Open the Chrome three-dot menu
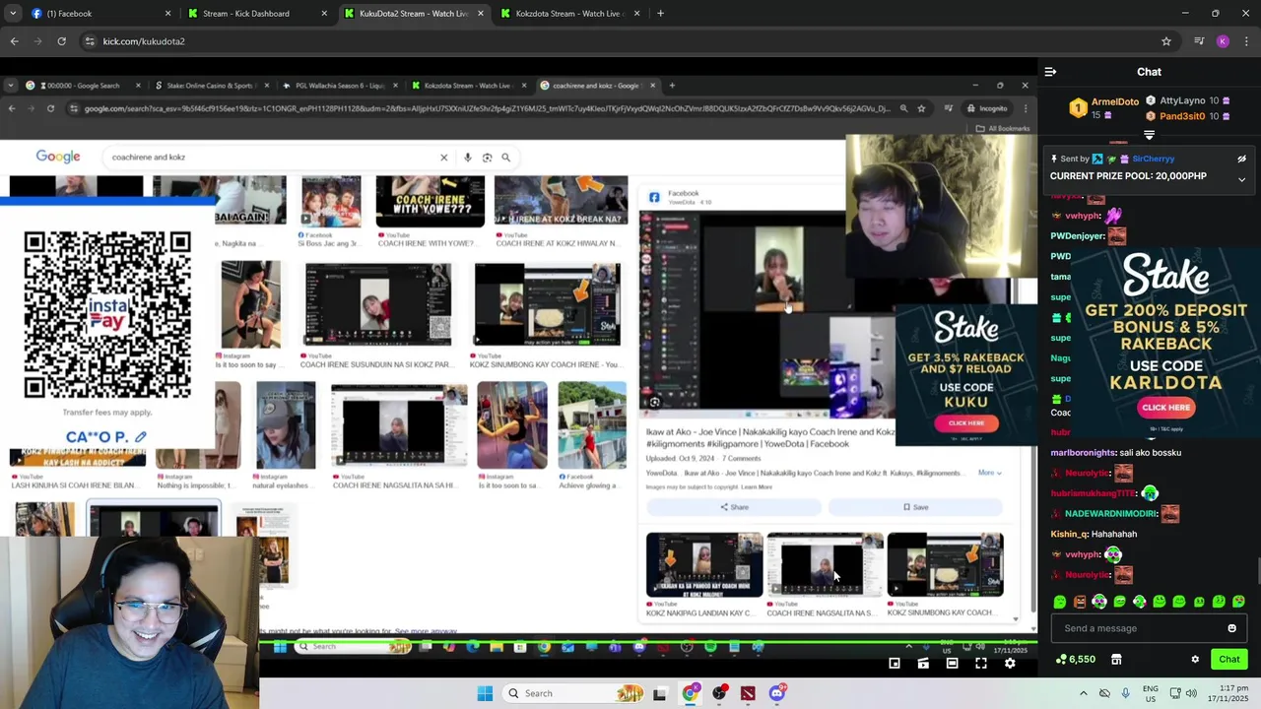 click(1246, 41)
